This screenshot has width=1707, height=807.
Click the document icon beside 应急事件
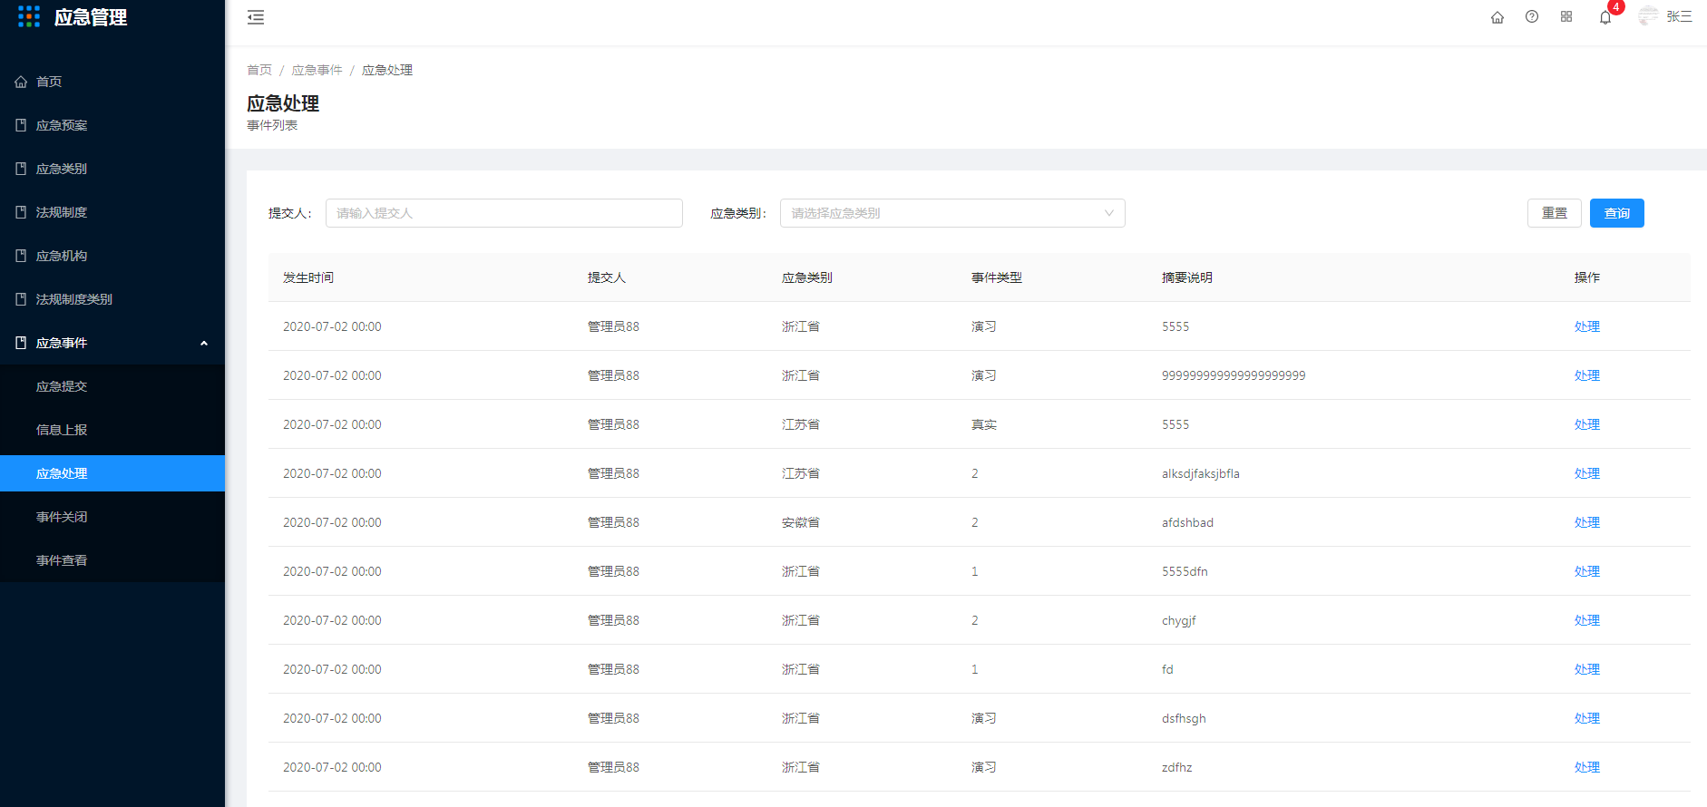(x=21, y=343)
